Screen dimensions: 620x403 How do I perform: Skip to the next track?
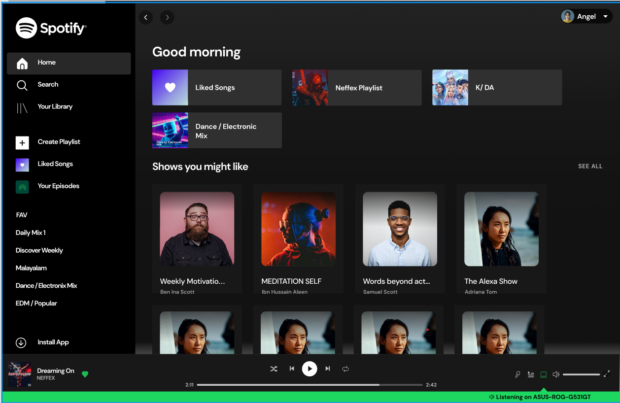tap(328, 369)
